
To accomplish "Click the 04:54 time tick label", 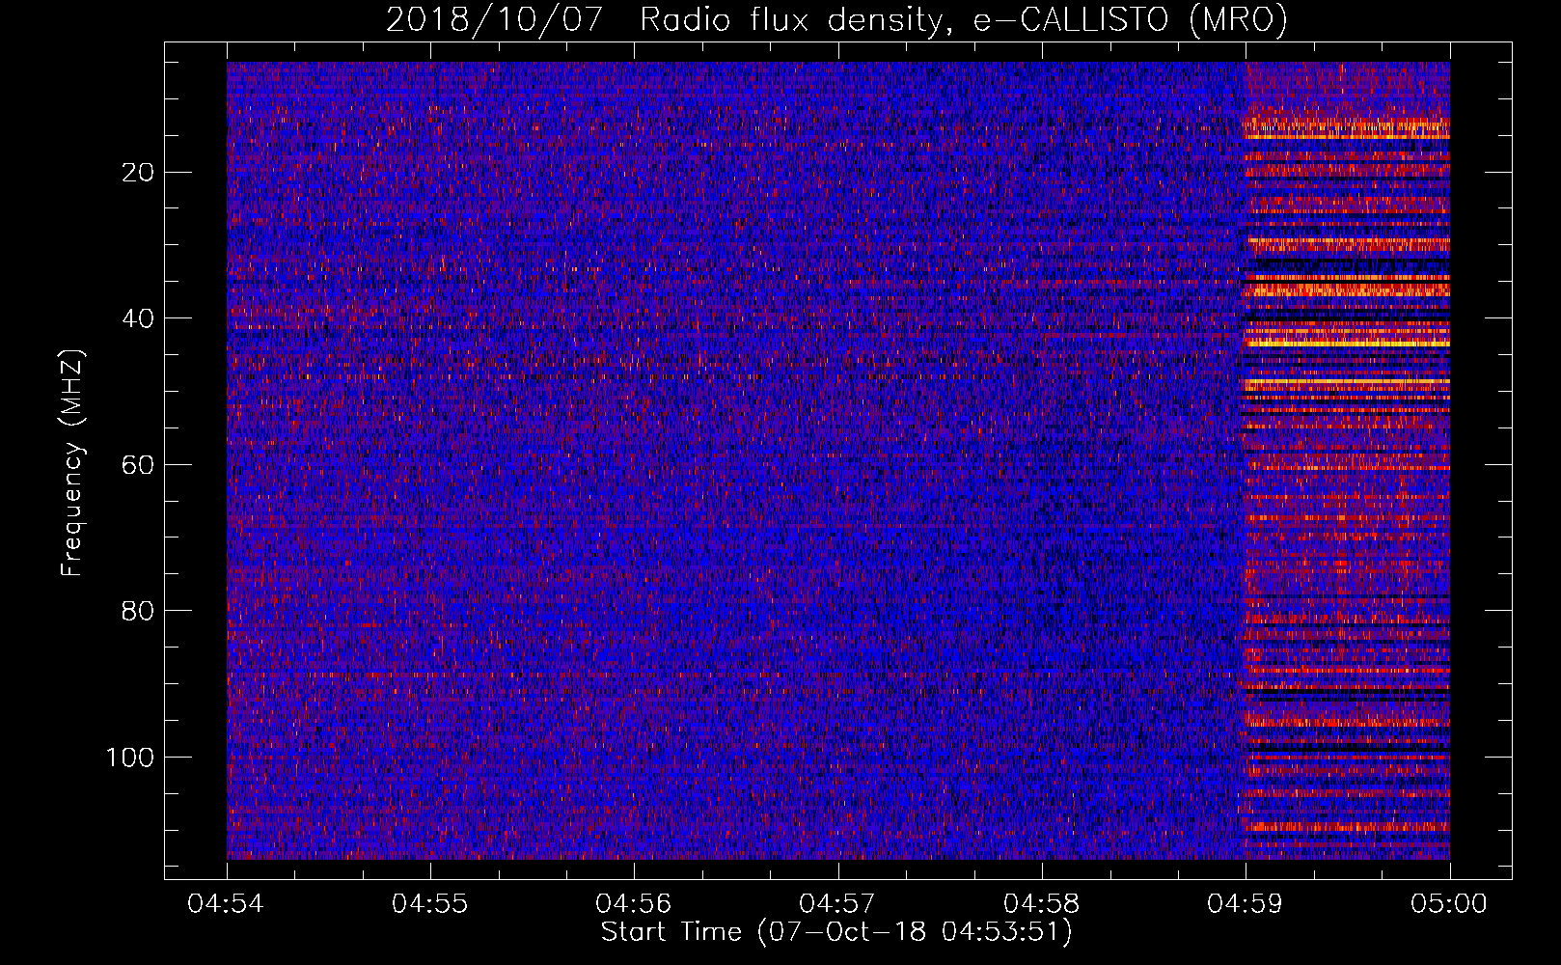I will tap(226, 903).
